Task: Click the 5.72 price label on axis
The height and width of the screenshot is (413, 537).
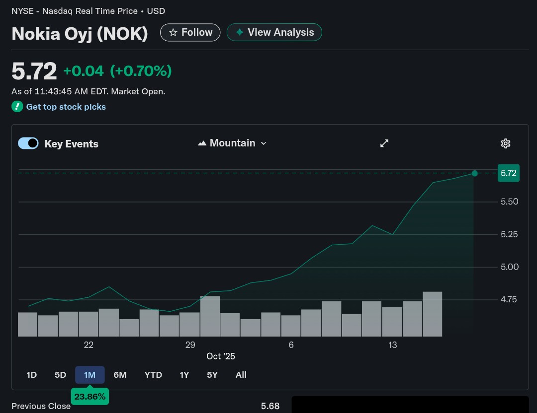Action: pos(508,173)
